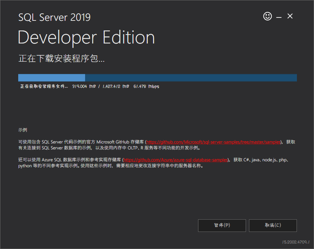Viewport: 314px width, 249px height.
Task: Click the SQL Server 2019 heading
Action: [x=54, y=17]
